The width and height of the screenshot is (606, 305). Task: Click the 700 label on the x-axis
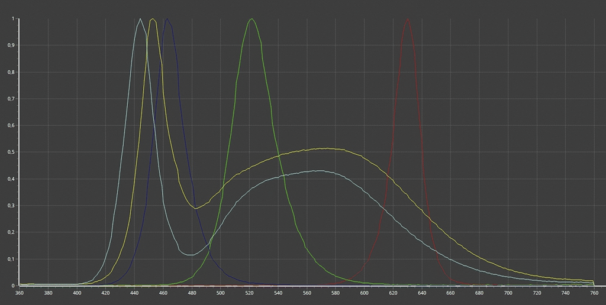[x=508, y=293]
